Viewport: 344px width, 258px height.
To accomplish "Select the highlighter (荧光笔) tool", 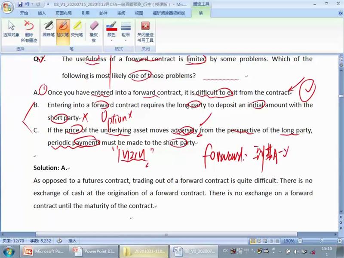I will [x=77, y=29].
